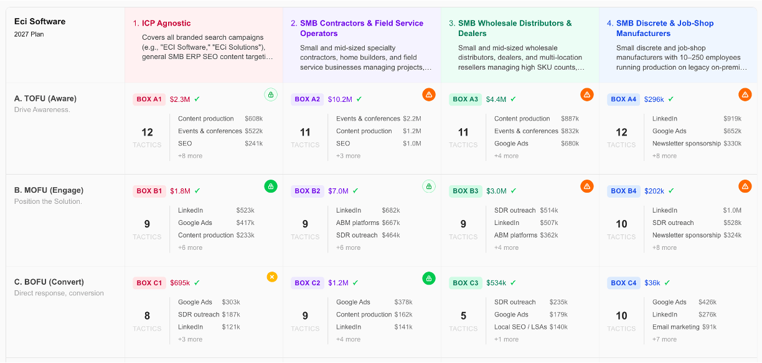Click the BOX A1 badge

149,99
